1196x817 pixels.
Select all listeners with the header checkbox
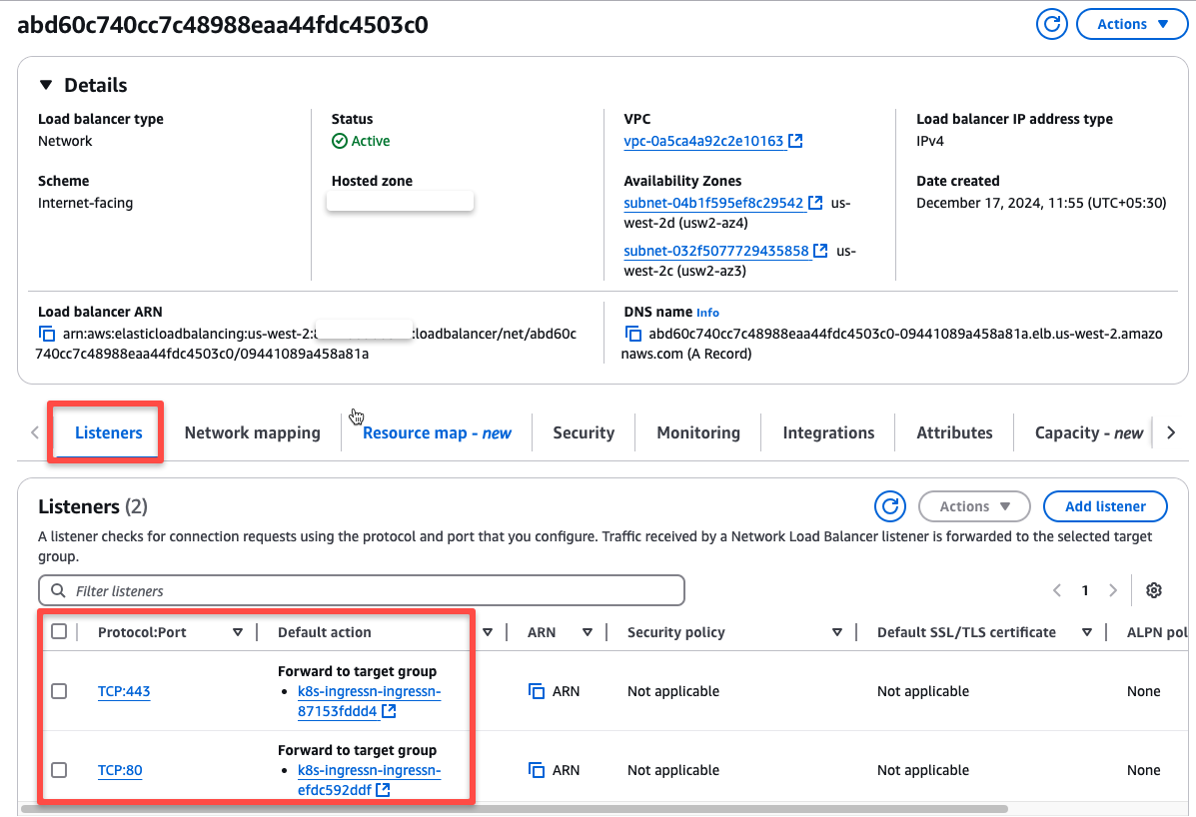click(59, 631)
